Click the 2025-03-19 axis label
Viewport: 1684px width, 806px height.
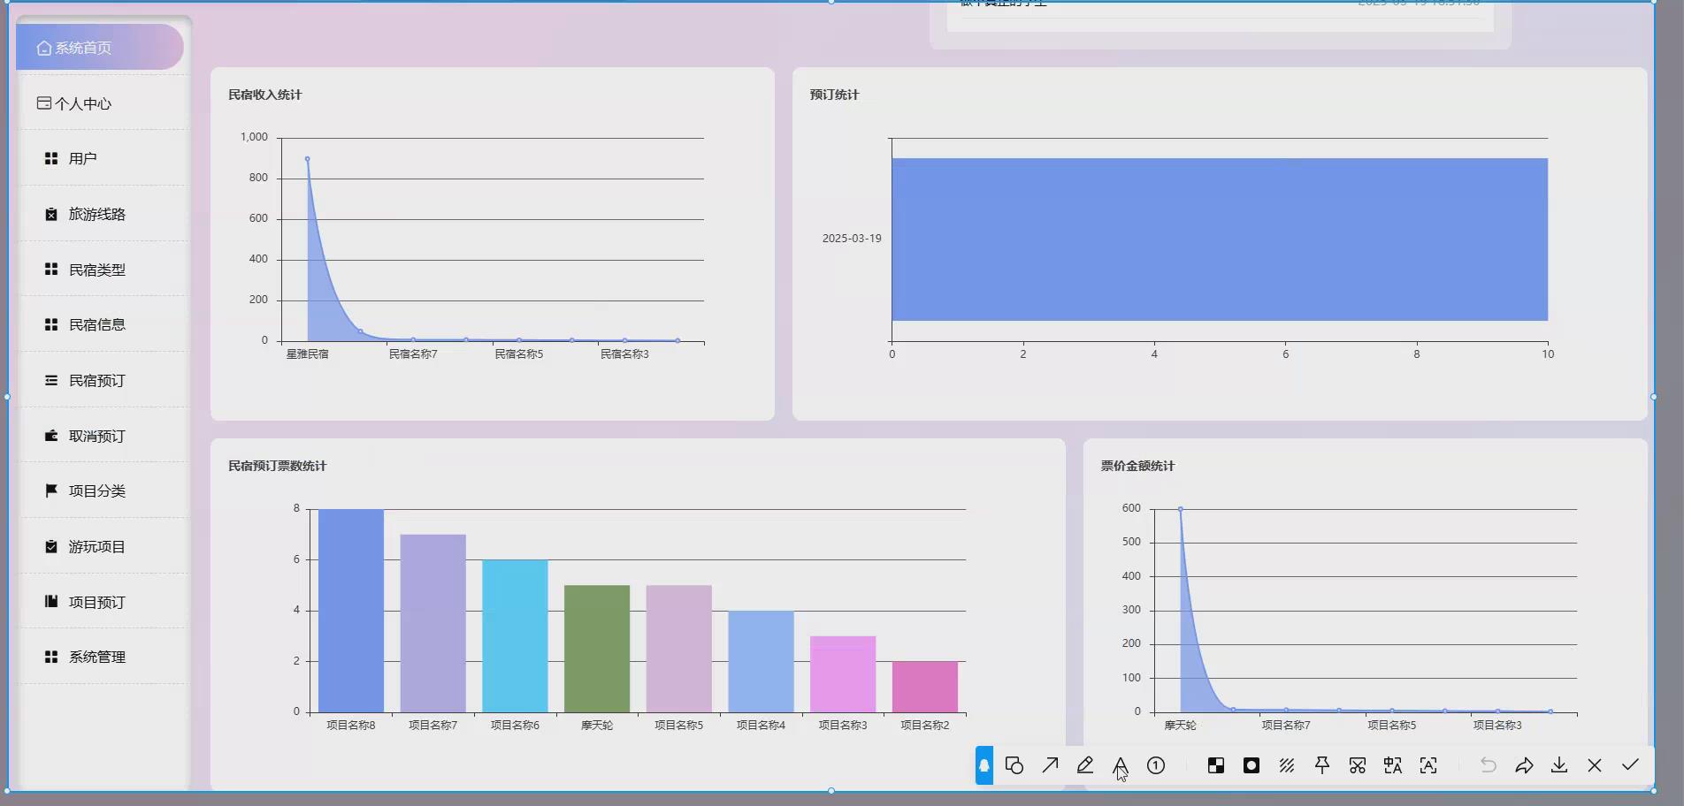click(x=852, y=239)
